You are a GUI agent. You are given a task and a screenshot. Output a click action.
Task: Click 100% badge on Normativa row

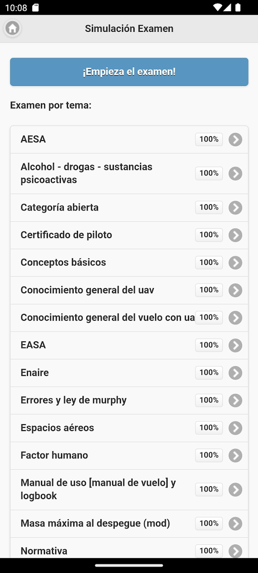[x=209, y=551]
